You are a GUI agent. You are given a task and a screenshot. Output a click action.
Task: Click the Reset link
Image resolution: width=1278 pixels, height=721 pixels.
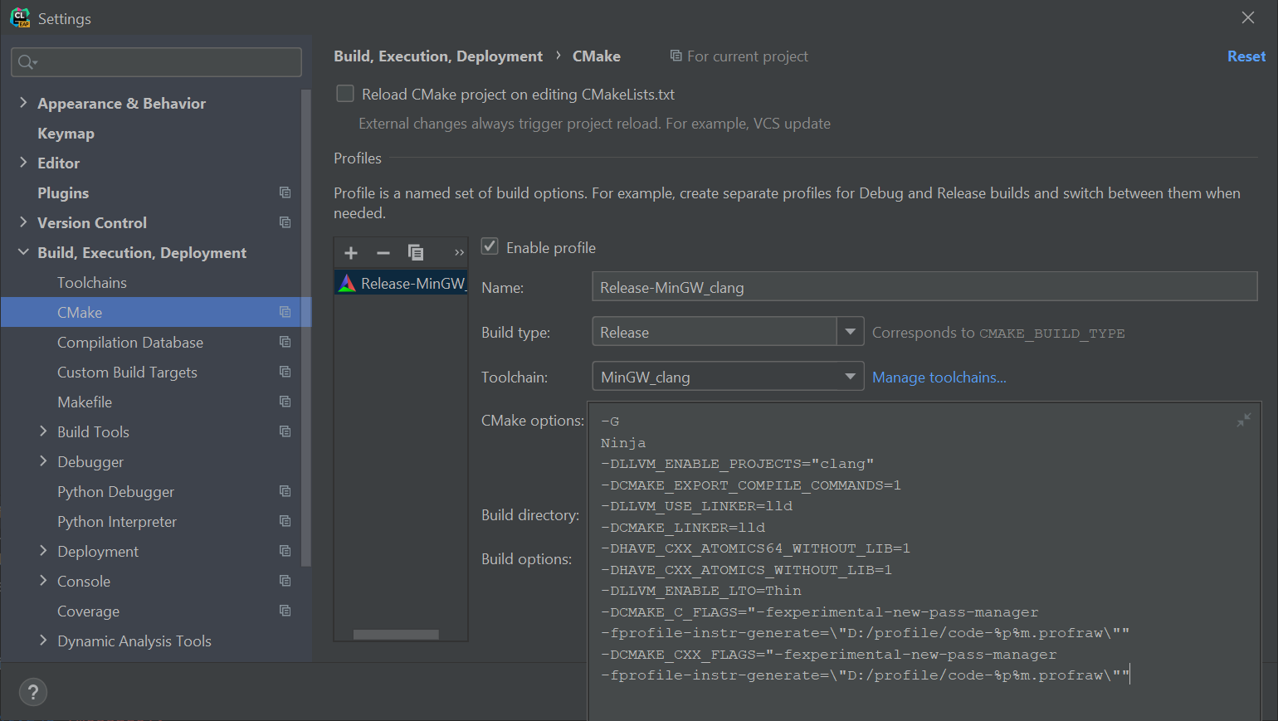[1246, 56]
